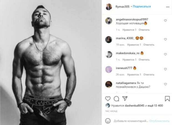Image resolution: width=172 pixels, height=125 pixels.
Task: Open the comment bubble icon
Action: 117,99
